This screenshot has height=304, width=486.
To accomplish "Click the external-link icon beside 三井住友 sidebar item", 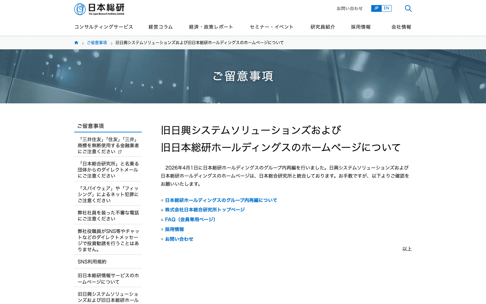I will pyautogui.click(x=120, y=152).
